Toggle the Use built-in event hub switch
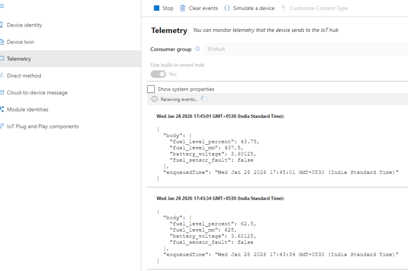 [158, 74]
